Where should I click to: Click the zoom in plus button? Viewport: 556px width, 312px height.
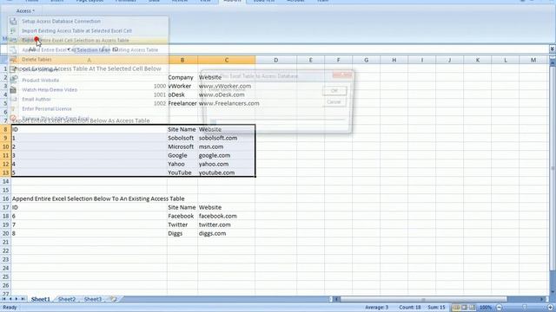click(x=550, y=308)
